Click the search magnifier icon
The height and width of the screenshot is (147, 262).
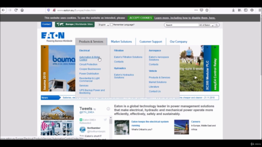pyautogui.click(x=217, y=25)
